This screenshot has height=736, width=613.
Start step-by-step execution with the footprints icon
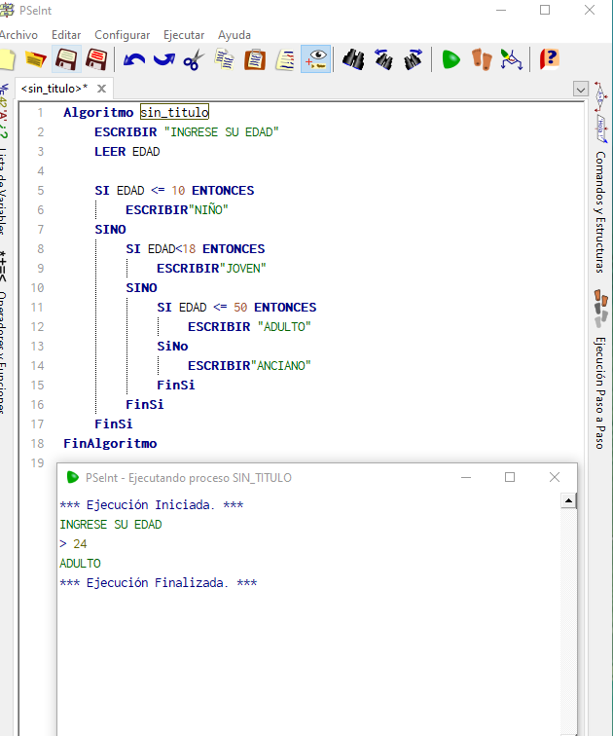click(482, 59)
